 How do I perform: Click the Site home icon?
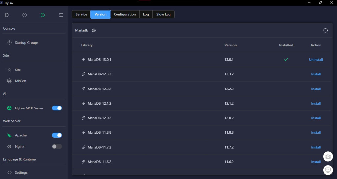9,70
